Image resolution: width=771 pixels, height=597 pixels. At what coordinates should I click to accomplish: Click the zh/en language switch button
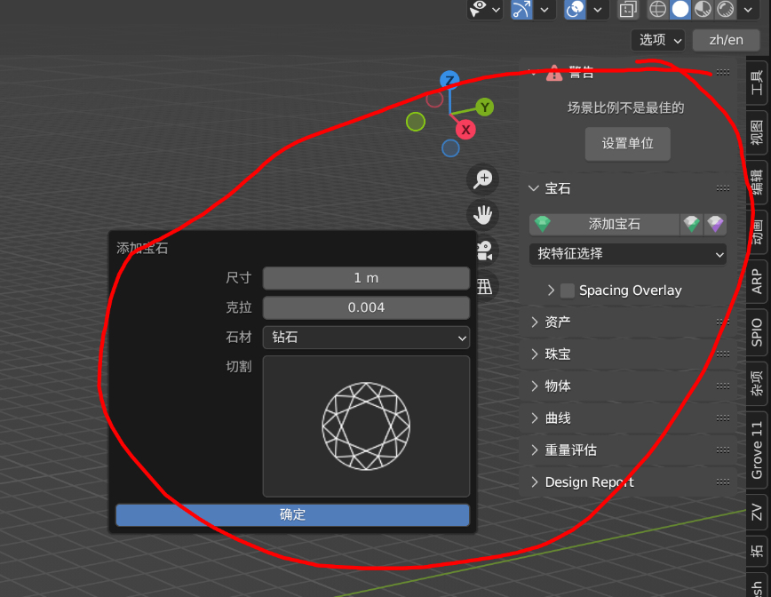727,40
